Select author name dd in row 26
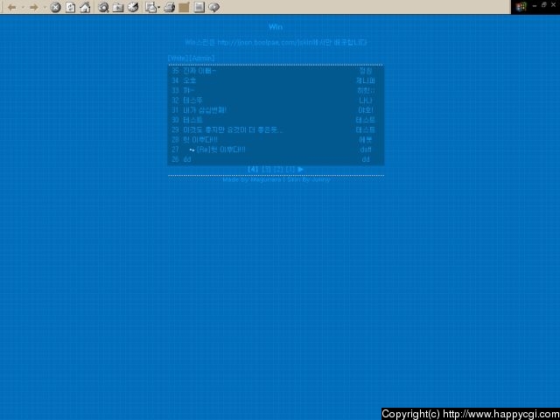 [x=366, y=159]
